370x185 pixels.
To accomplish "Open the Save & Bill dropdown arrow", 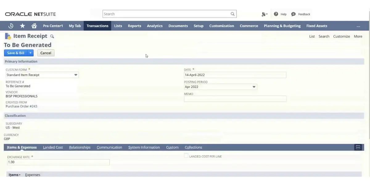I will tap(30, 53).
